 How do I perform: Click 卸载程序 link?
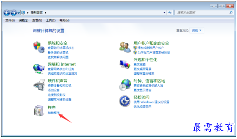54,113
